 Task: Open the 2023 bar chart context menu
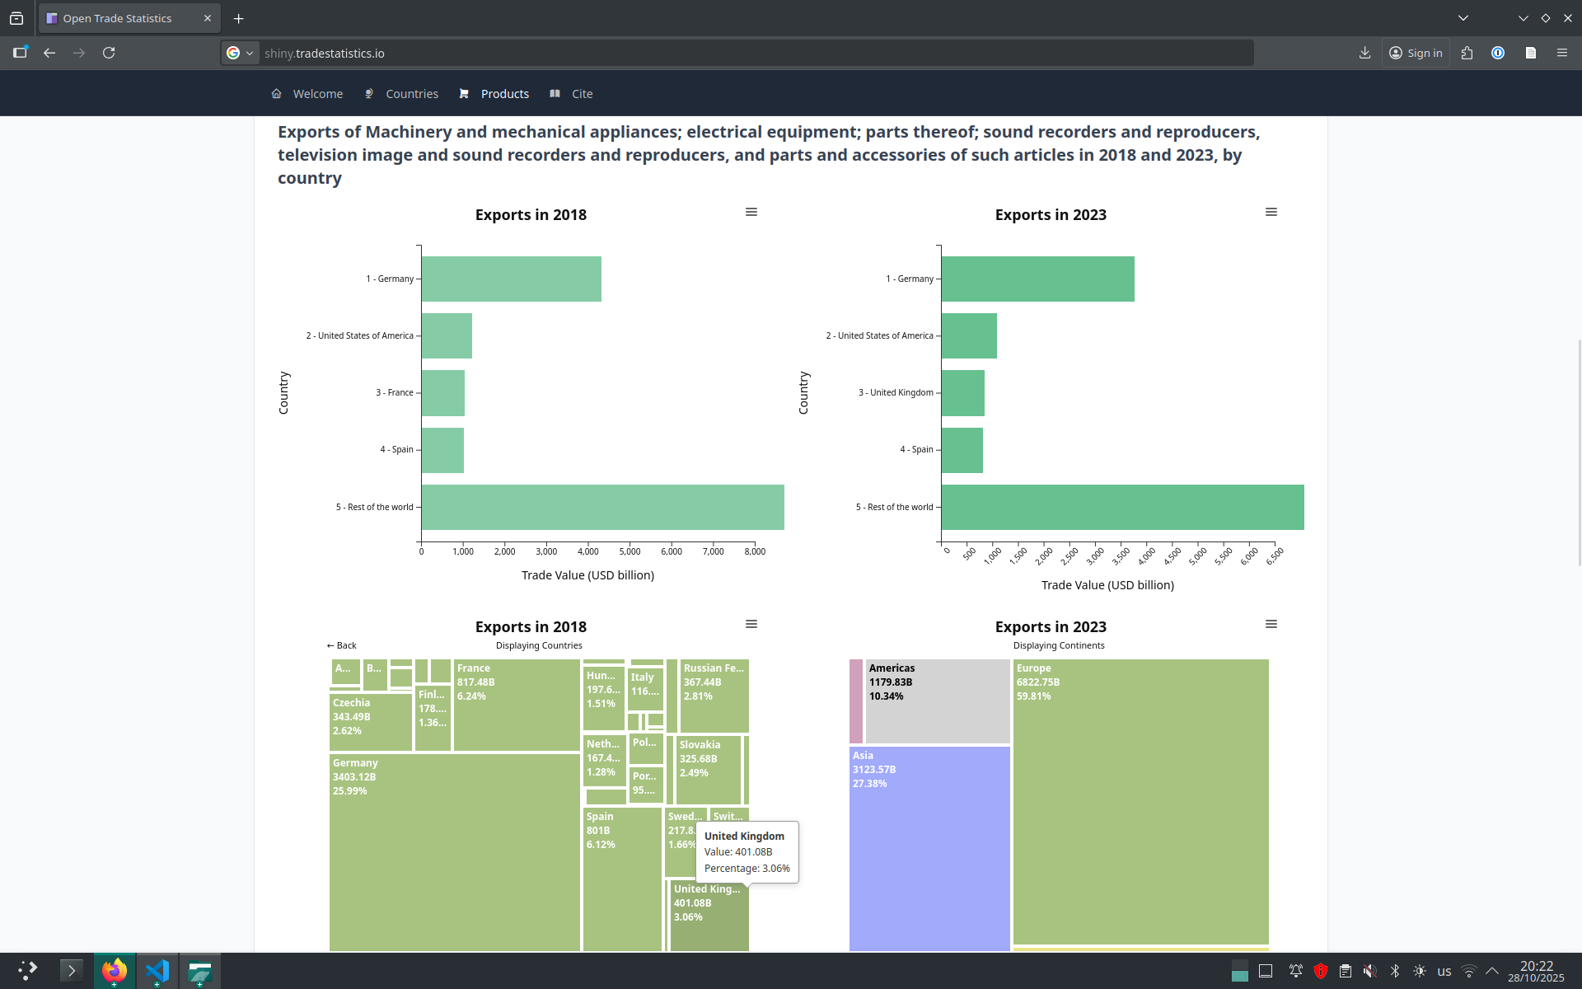pyautogui.click(x=1271, y=213)
